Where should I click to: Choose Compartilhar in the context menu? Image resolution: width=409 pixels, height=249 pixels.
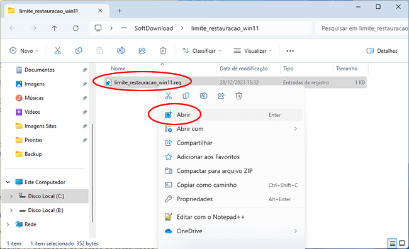coord(232,143)
